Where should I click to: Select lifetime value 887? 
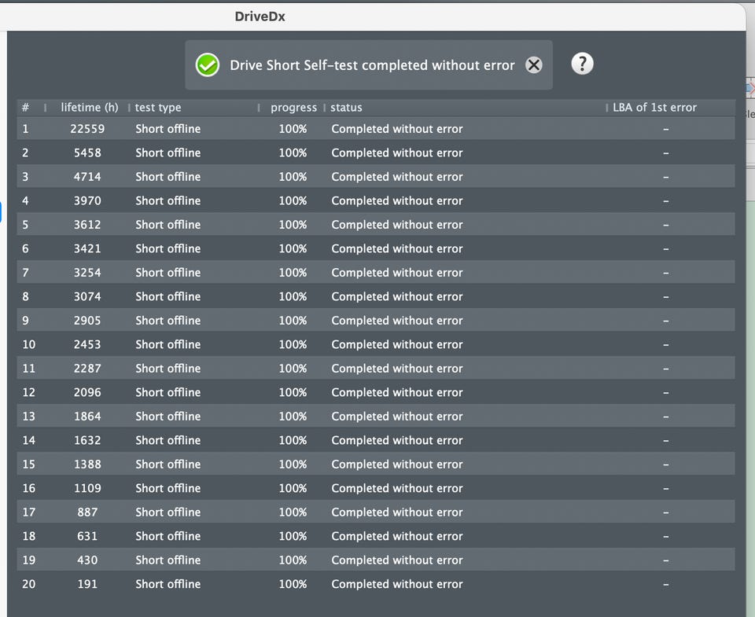(x=87, y=512)
